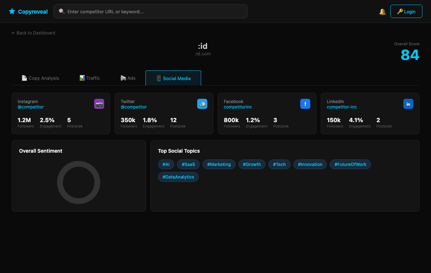Select the #DataAnalytics topic tag
The width and height of the screenshot is (431, 273).
(178, 177)
